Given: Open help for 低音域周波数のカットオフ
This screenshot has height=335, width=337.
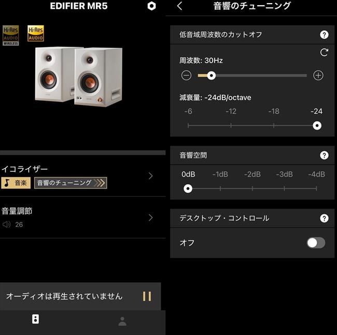Looking at the screenshot, I should coord(324,34).
